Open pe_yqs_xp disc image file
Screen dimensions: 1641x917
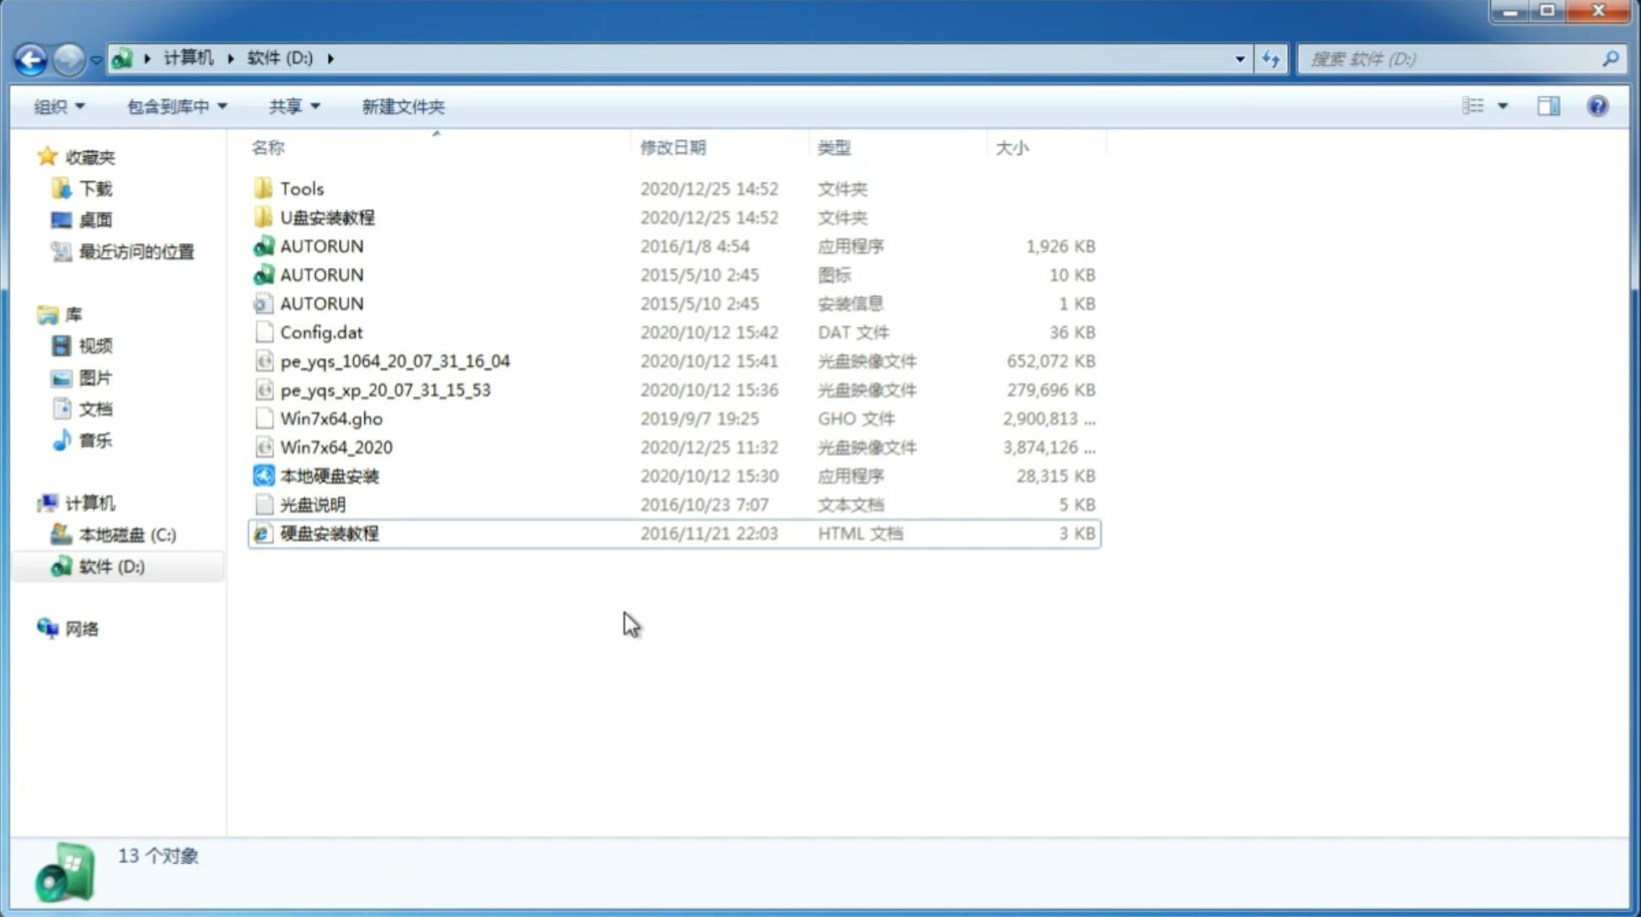point(385,389)
